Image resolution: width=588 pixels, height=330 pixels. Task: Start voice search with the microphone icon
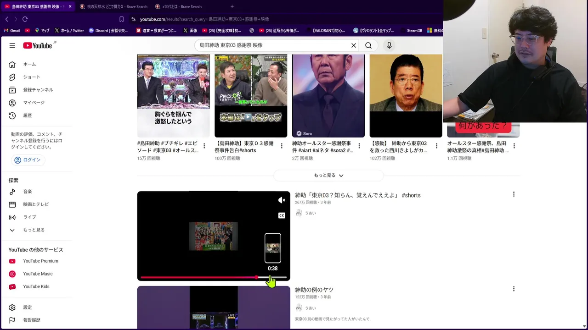point(389,45)
